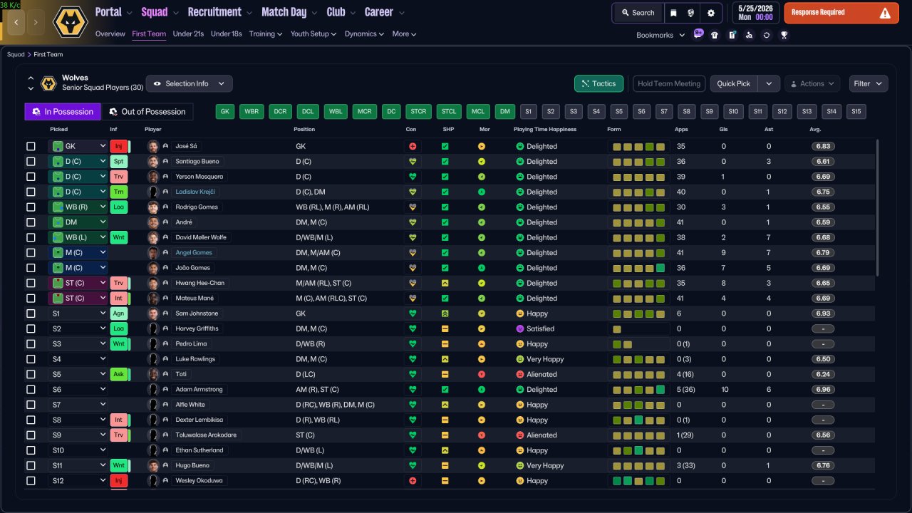Image resolution: width=912 pixels, height=513 pixels.
Task: Select the checkbox beside Ladislav Krejčí
Action: (31, 192)
